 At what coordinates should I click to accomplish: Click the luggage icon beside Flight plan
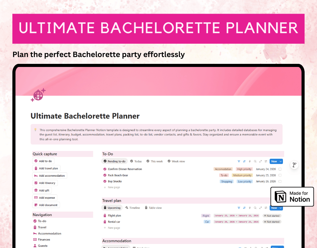point(105,216)
